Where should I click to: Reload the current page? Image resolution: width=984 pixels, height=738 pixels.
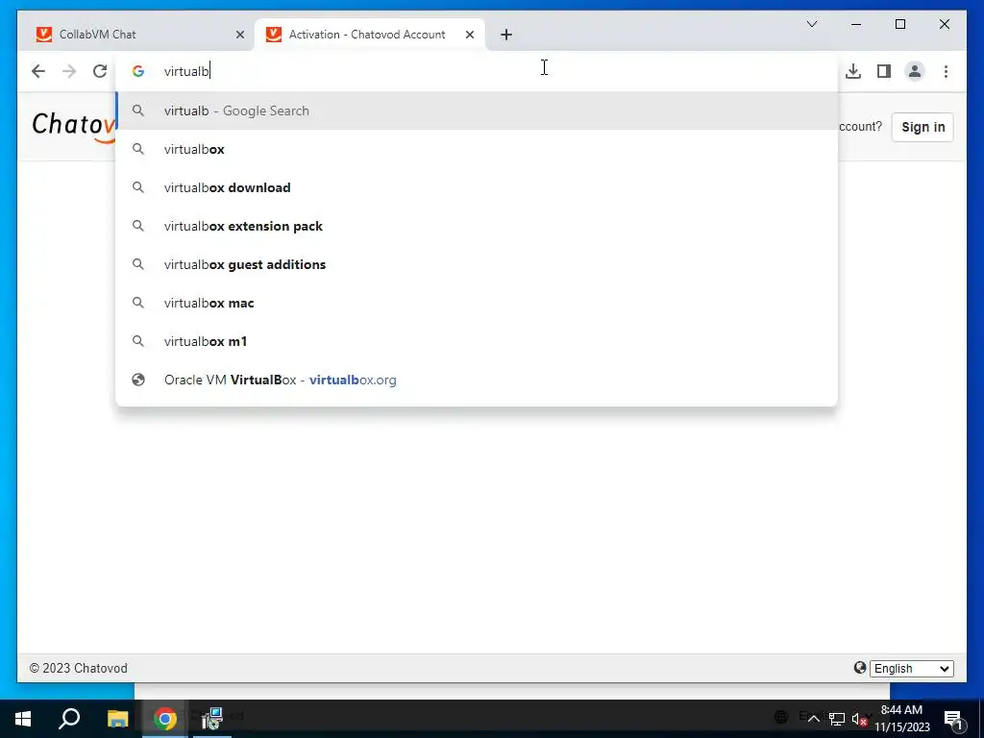tap(100, 71)
